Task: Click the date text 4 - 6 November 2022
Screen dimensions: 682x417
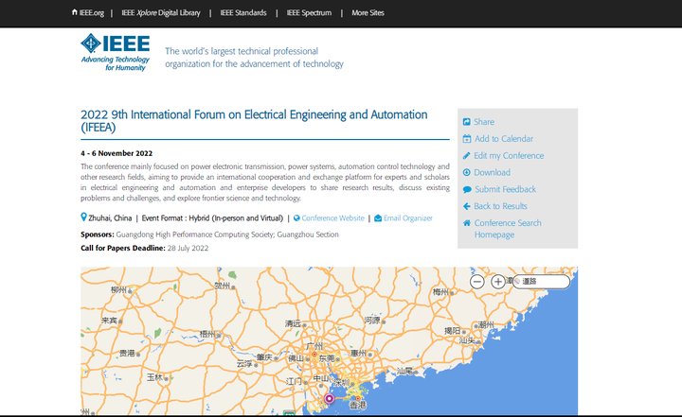Action: [x=117, y=153]
